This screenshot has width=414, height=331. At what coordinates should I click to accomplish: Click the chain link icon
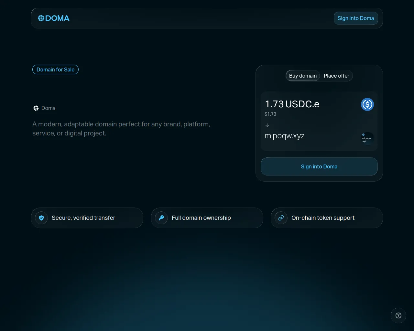pyautogui.click(x=281, y=218)
